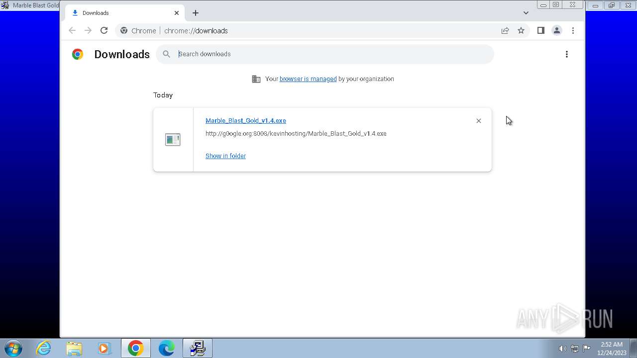The width and height of the screenshot is (637, 358).
Task: Open Windows Media Player from taskbar
Action: pyautogui.click(x=105, y=348)
